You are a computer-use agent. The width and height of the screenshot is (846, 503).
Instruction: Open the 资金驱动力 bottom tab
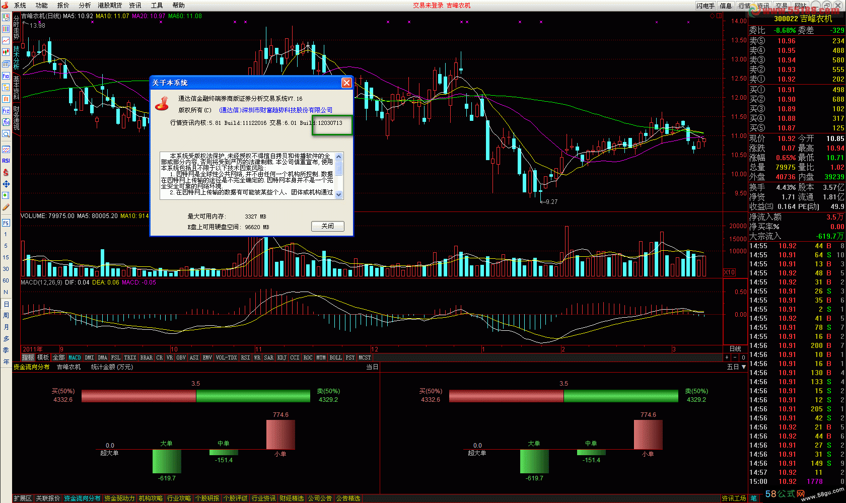click(x=119, y=498)
